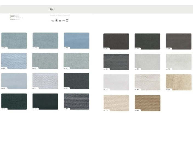Select tan brown swatch col. 85
Viewport: 193px width, 145px height.
(x=147, y=103)
